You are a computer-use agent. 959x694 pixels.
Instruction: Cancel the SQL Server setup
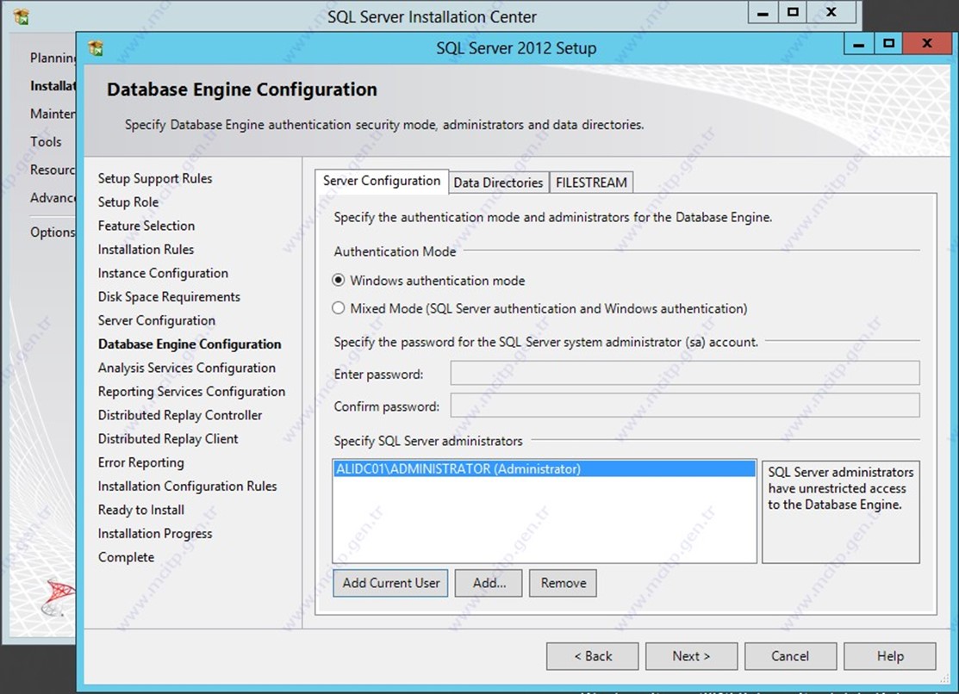tap(790, 656)
